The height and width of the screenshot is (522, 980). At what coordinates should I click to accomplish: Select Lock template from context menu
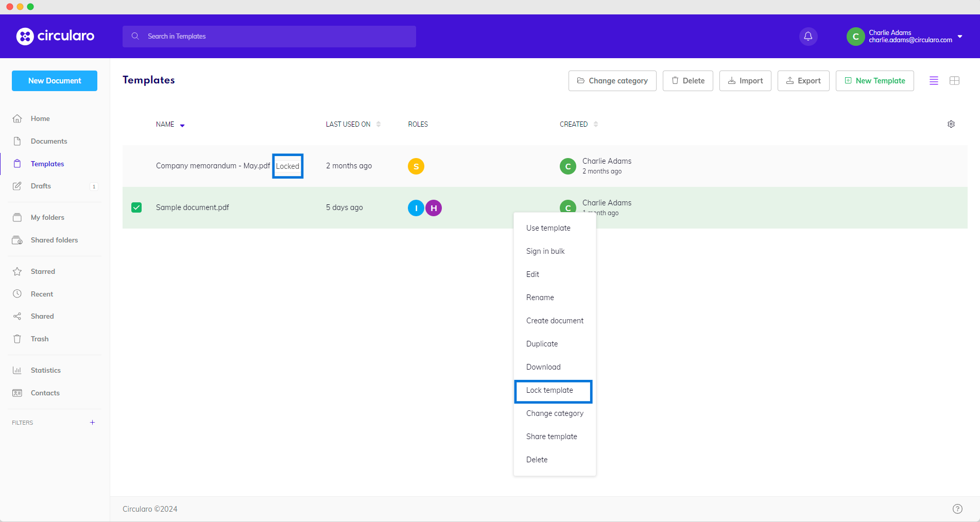549,390
